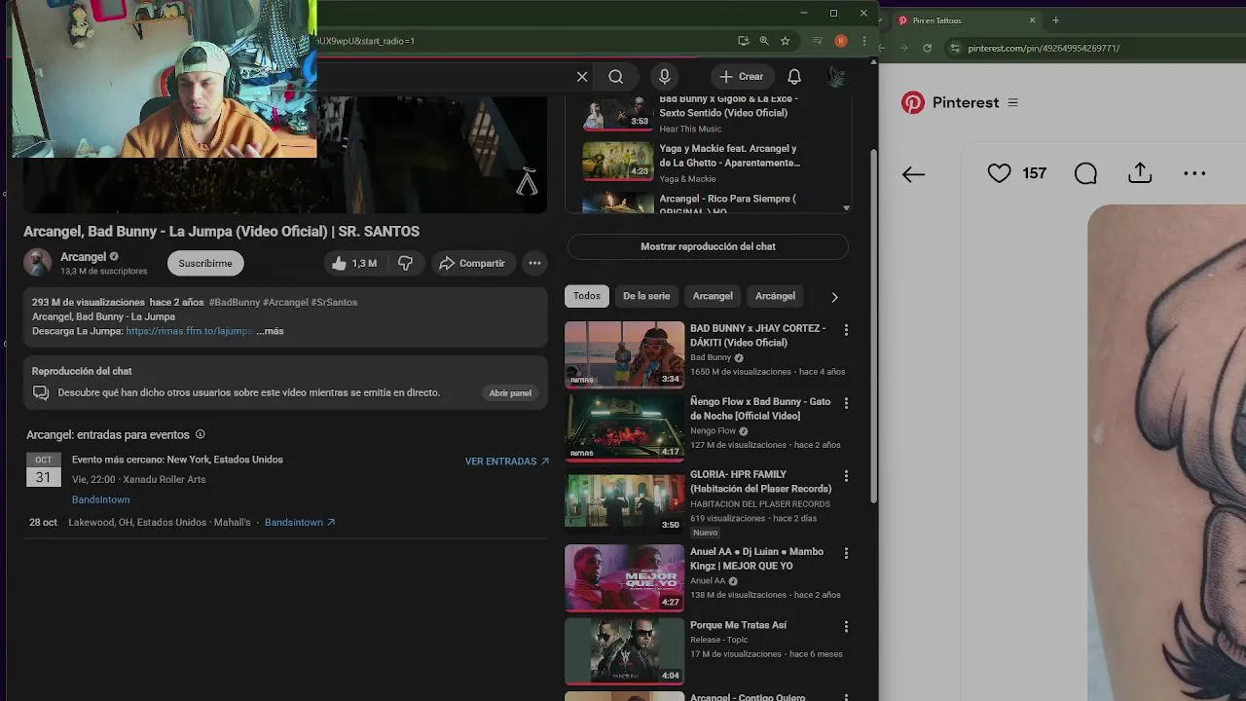Open the Crear menu on YouTube

(741, 77)
